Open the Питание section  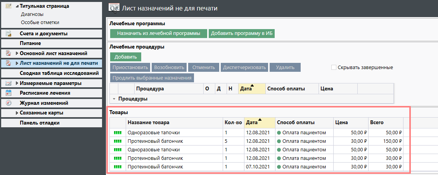pyautogui.click(x=30, y=43)
